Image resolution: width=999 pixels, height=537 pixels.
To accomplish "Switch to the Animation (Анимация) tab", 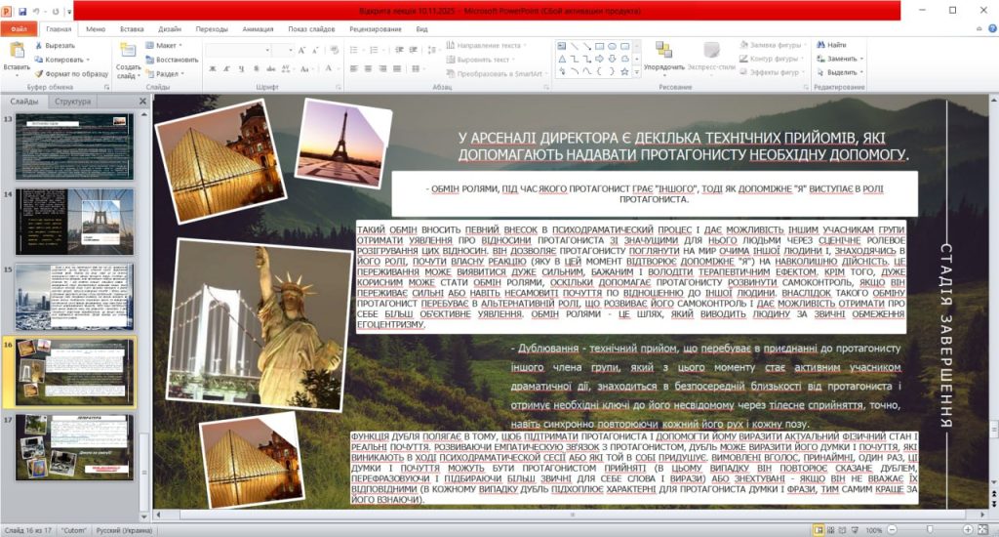I will coord(258,29).
